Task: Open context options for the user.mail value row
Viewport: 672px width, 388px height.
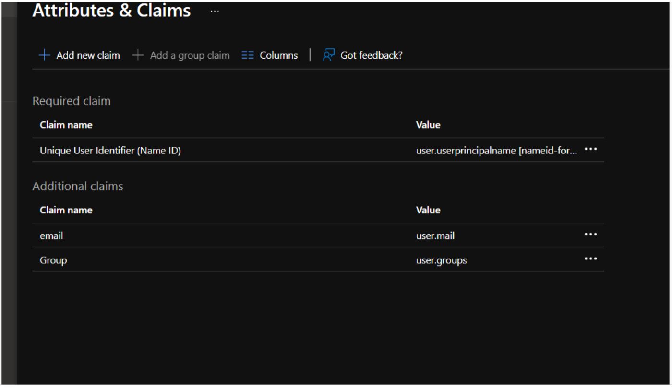Action: (x=591, y=235)
